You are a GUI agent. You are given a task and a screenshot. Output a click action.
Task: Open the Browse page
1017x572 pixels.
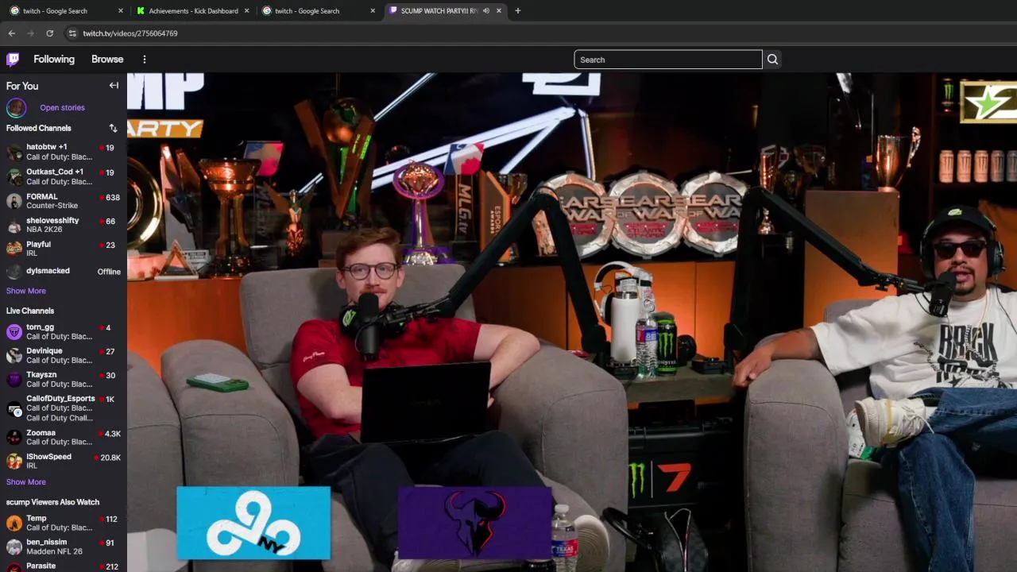point(107,60)
